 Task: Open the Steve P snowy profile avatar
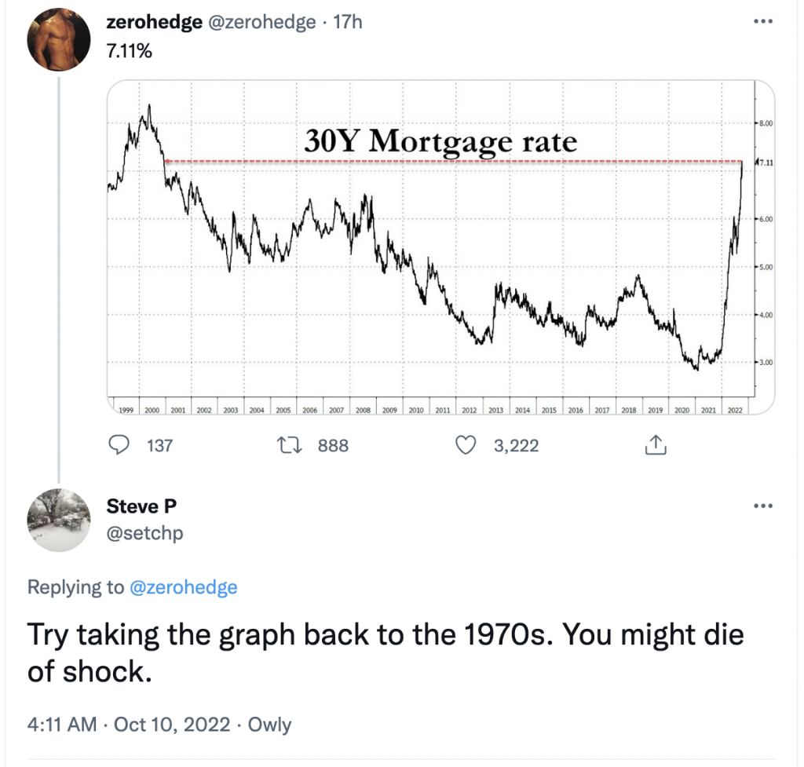58,520
